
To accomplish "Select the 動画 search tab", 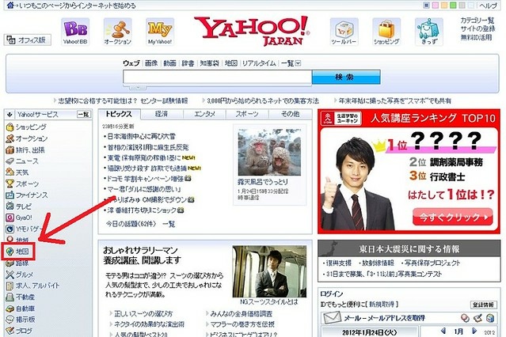I will pos(169,63).
